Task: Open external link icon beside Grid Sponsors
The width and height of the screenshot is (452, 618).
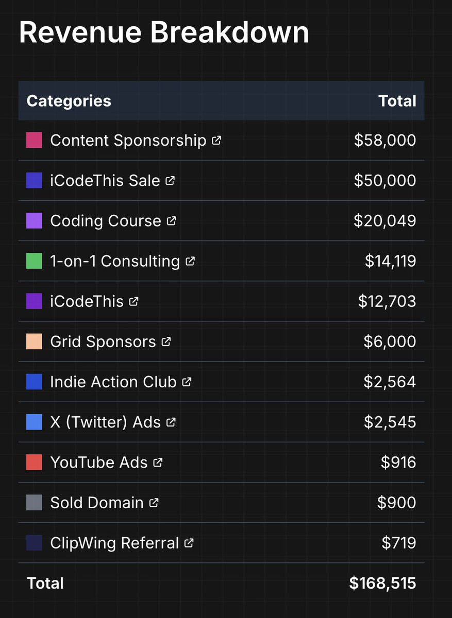Action: (166, 341)
